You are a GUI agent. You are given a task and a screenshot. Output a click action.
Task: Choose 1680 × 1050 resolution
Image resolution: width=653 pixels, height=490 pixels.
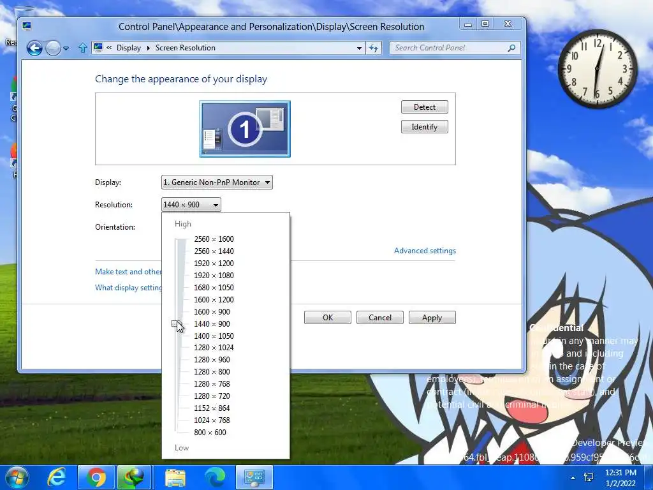tap(214, 288)
